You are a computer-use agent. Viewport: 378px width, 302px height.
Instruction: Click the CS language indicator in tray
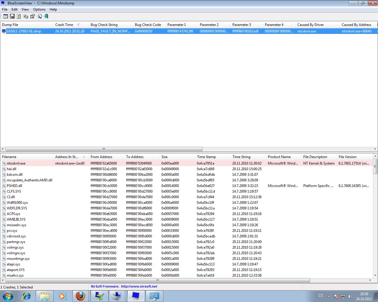(x=321, y=295)
